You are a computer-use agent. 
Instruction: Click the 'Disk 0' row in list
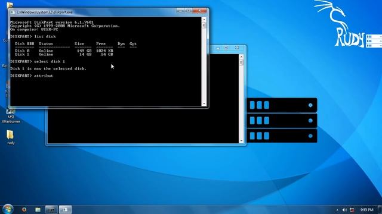click(x=64, y=51)
